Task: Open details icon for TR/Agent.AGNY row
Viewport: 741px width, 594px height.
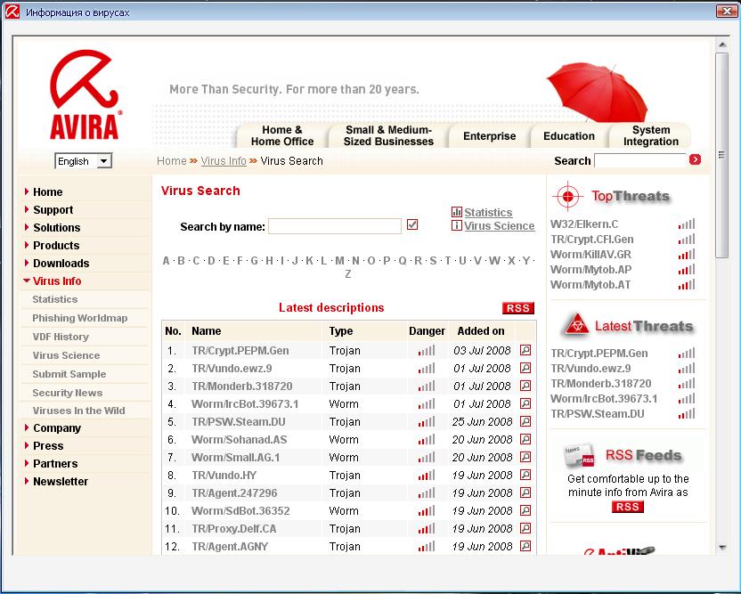Action: click(525, 546)
